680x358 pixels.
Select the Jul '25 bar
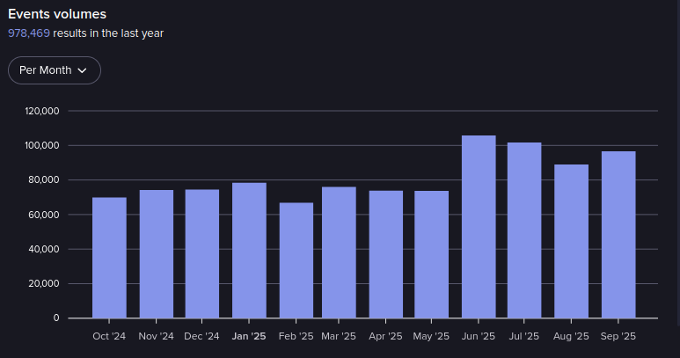524,230
